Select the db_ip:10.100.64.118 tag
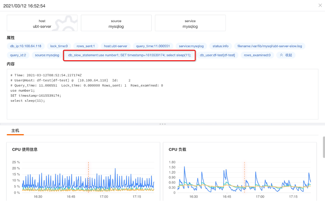 (26, 46)
